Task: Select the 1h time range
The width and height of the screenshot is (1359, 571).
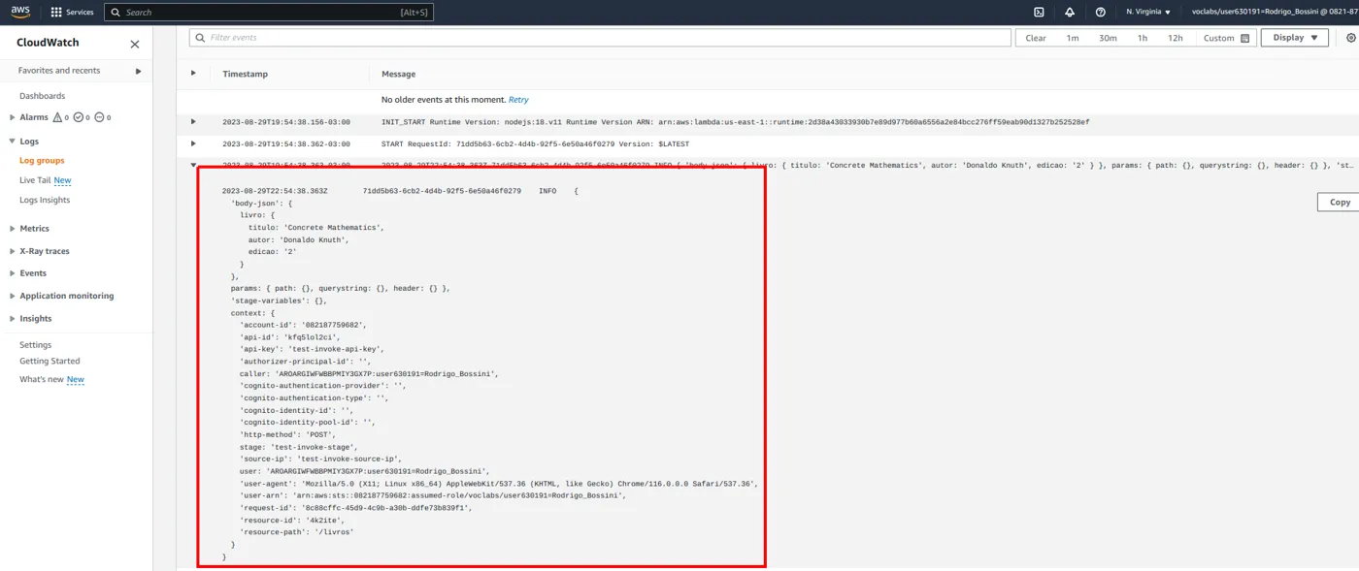Action: [x=1143, y=38]
